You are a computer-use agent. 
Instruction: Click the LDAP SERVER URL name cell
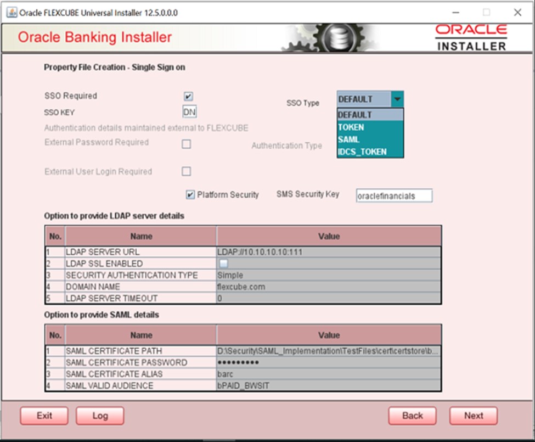pyautogui.click(x=140, y=252)
